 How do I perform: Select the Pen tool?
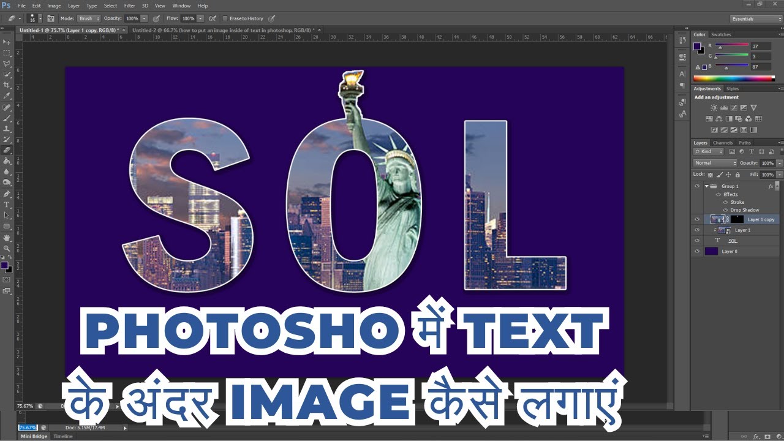[7, 194]
